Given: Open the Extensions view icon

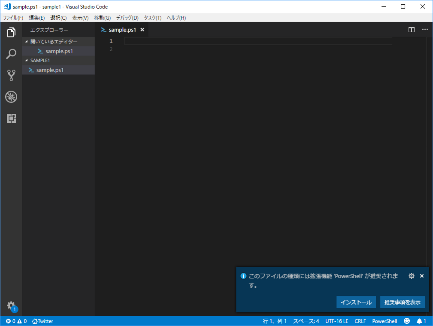Looking at the screenshot, I should (11, 118).
